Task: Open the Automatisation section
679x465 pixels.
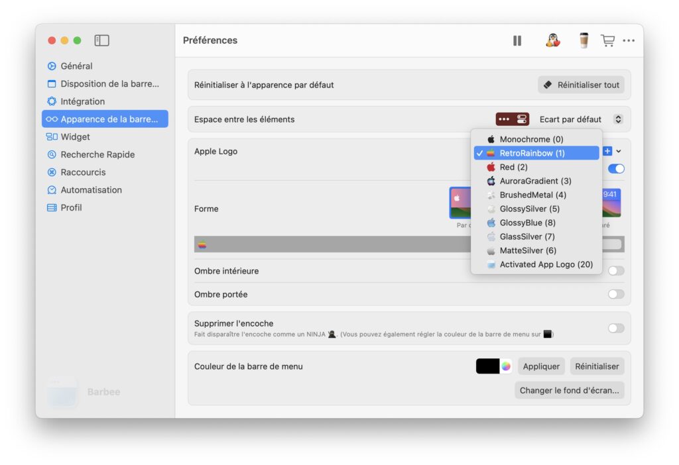Action: [105, 190]
